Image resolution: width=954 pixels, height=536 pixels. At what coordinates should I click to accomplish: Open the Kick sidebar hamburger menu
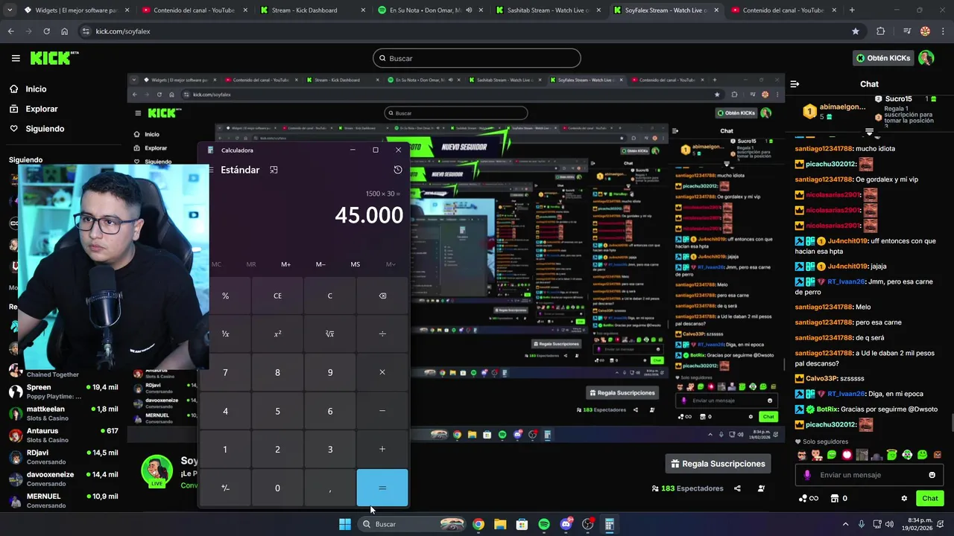[16, 58]
